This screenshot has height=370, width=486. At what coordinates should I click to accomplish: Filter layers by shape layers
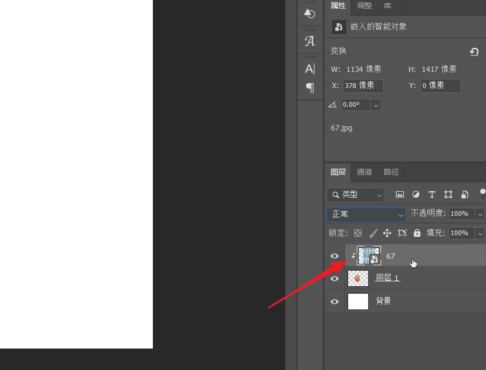pos(448,194)
